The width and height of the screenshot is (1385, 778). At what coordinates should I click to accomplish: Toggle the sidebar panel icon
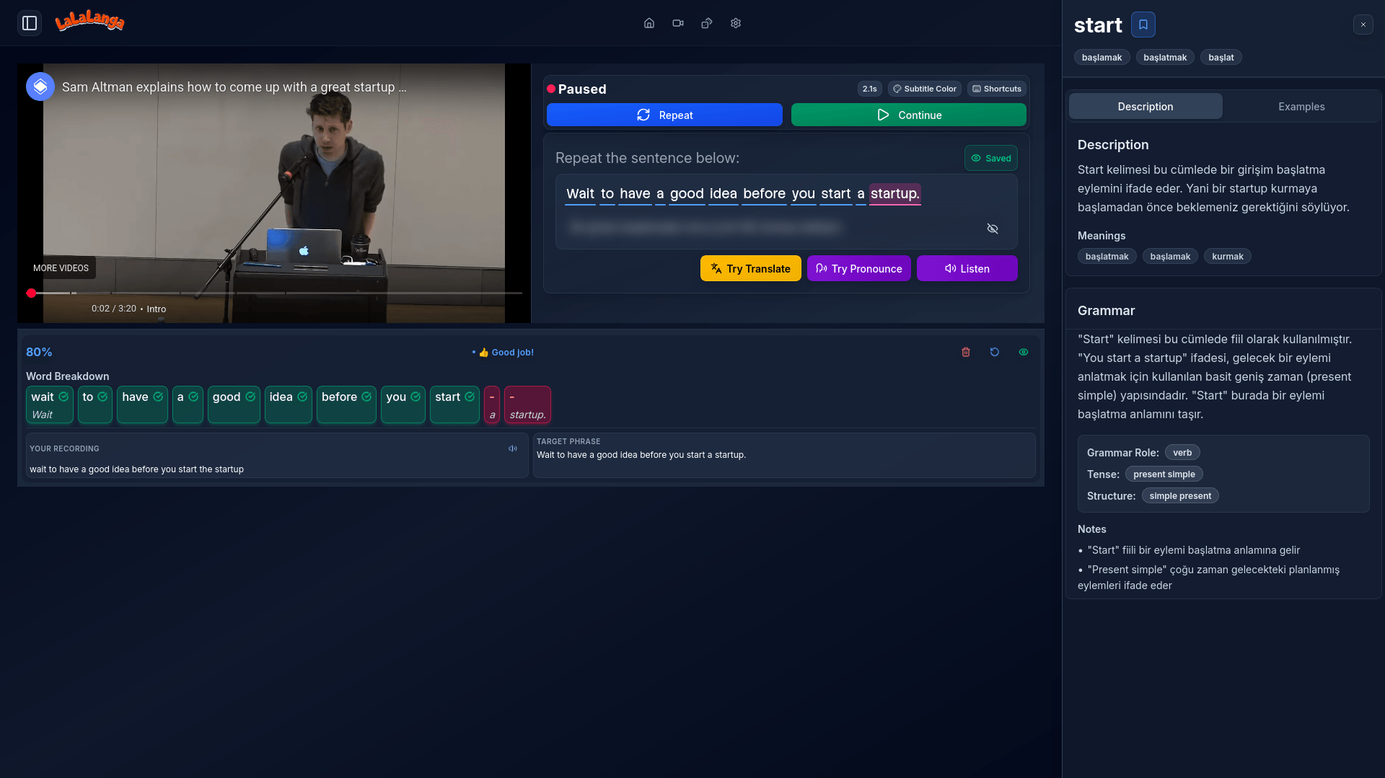pyautogui.click(x=30, y=23)
